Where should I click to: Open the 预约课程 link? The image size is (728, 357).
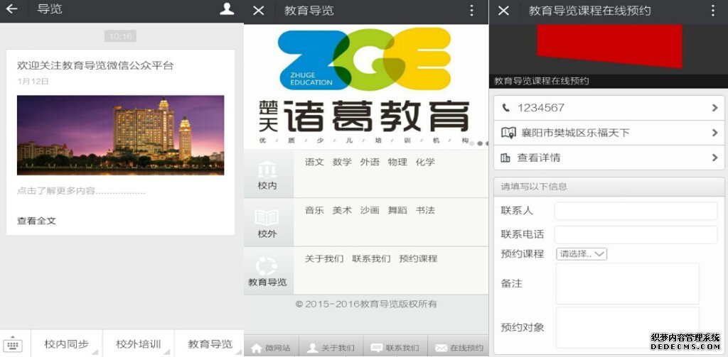click(x=418, y=259)
